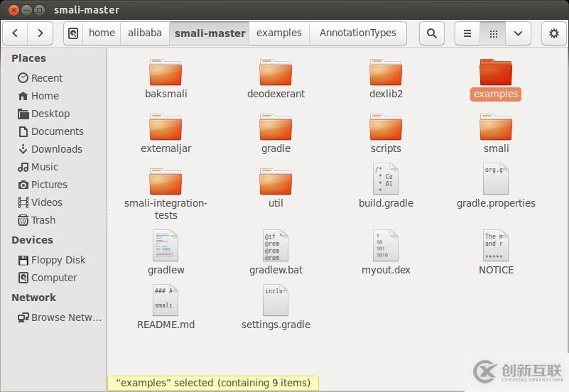
Task: Select the gradle.properties file icon
Action: point(496,179)
